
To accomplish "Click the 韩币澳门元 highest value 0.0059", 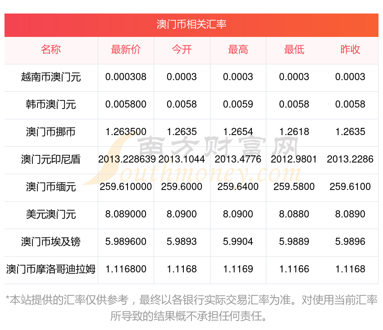I will [238, 104].
